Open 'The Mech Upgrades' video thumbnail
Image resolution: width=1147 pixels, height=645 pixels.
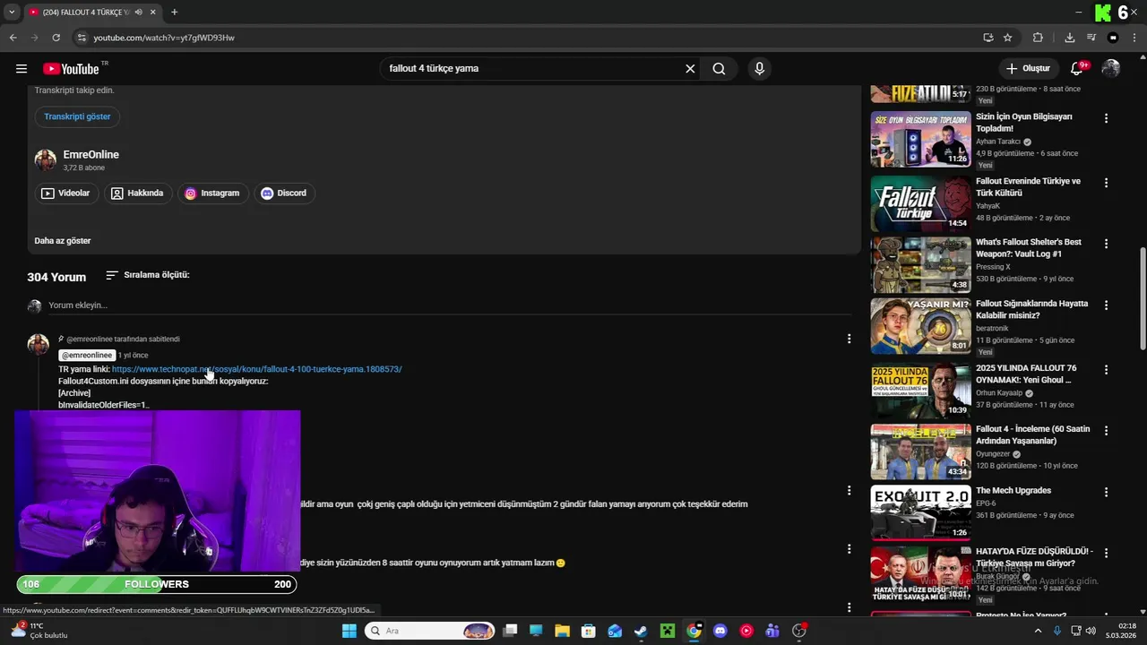click(920, 512)
